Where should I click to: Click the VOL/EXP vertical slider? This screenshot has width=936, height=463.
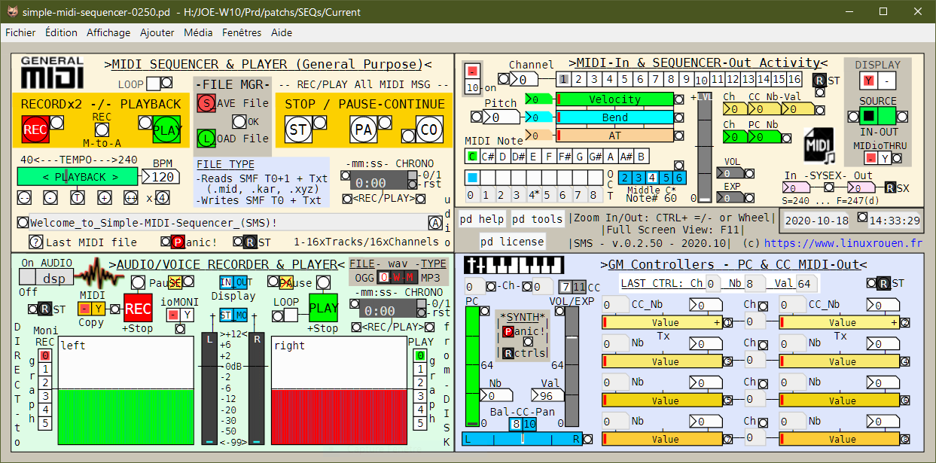click(x=572, y=367)
